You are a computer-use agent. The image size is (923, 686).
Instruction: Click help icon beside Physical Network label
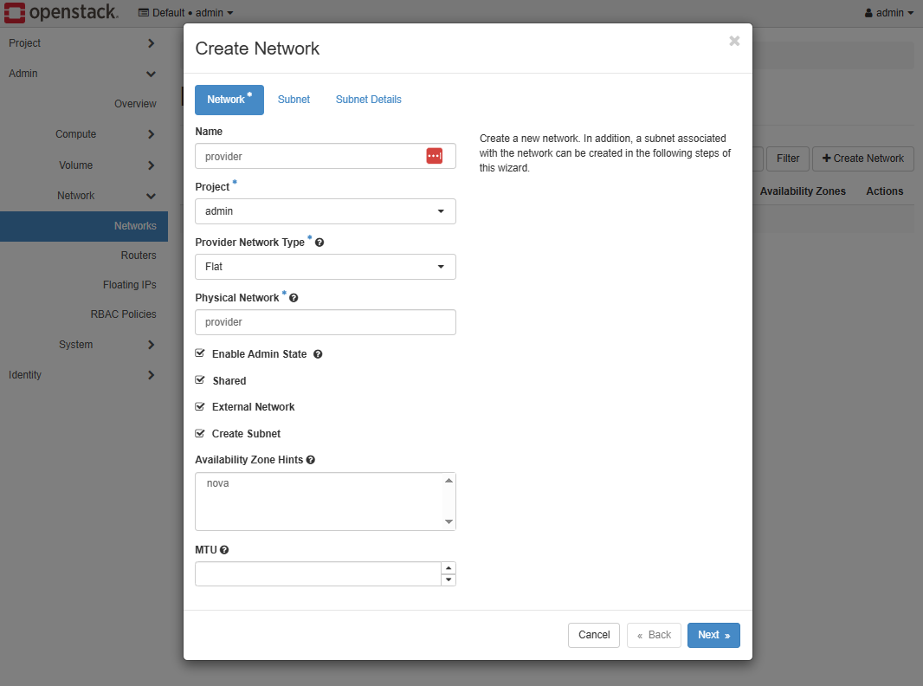294,298
